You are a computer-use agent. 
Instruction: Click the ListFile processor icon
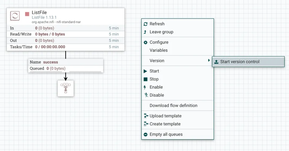click(x=15, y=16)
